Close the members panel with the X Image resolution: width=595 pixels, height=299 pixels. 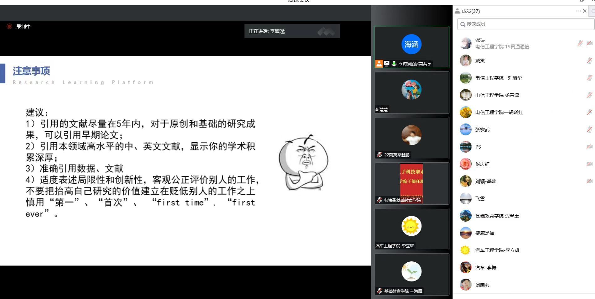[x=585, y=11]
